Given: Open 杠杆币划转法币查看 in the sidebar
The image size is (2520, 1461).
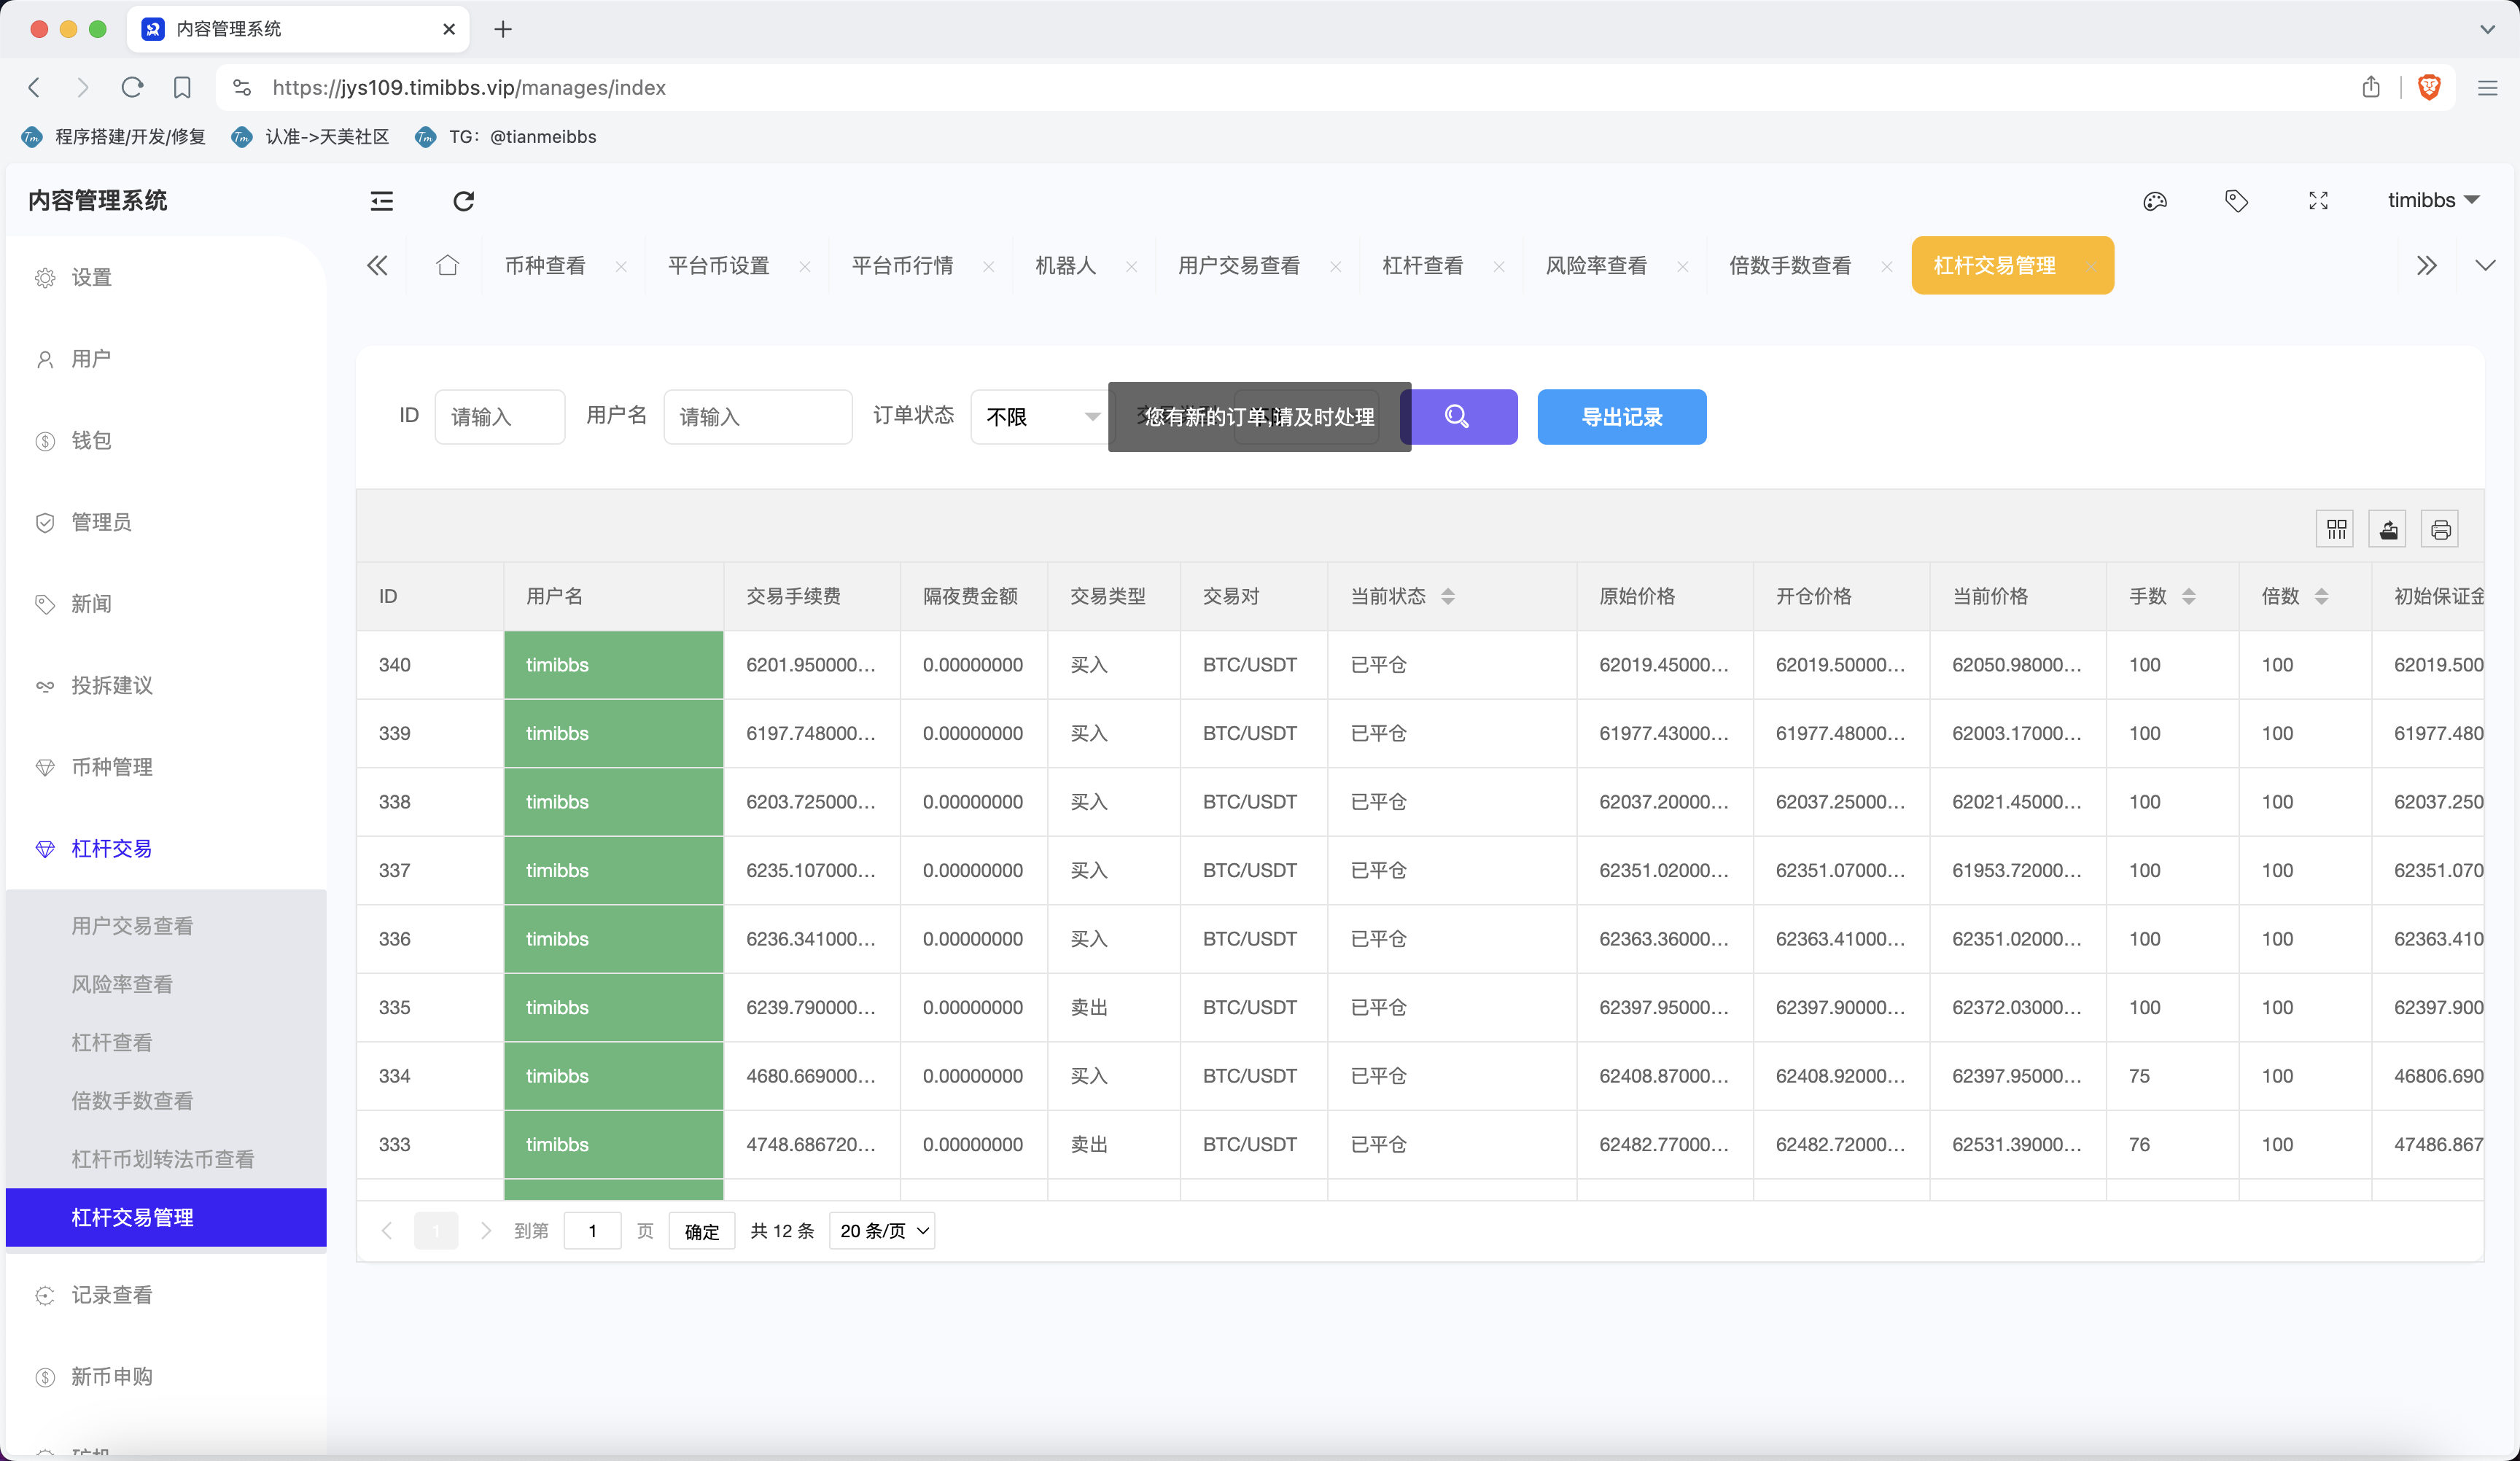Looking at the screenshot, I should (163, 1158).
